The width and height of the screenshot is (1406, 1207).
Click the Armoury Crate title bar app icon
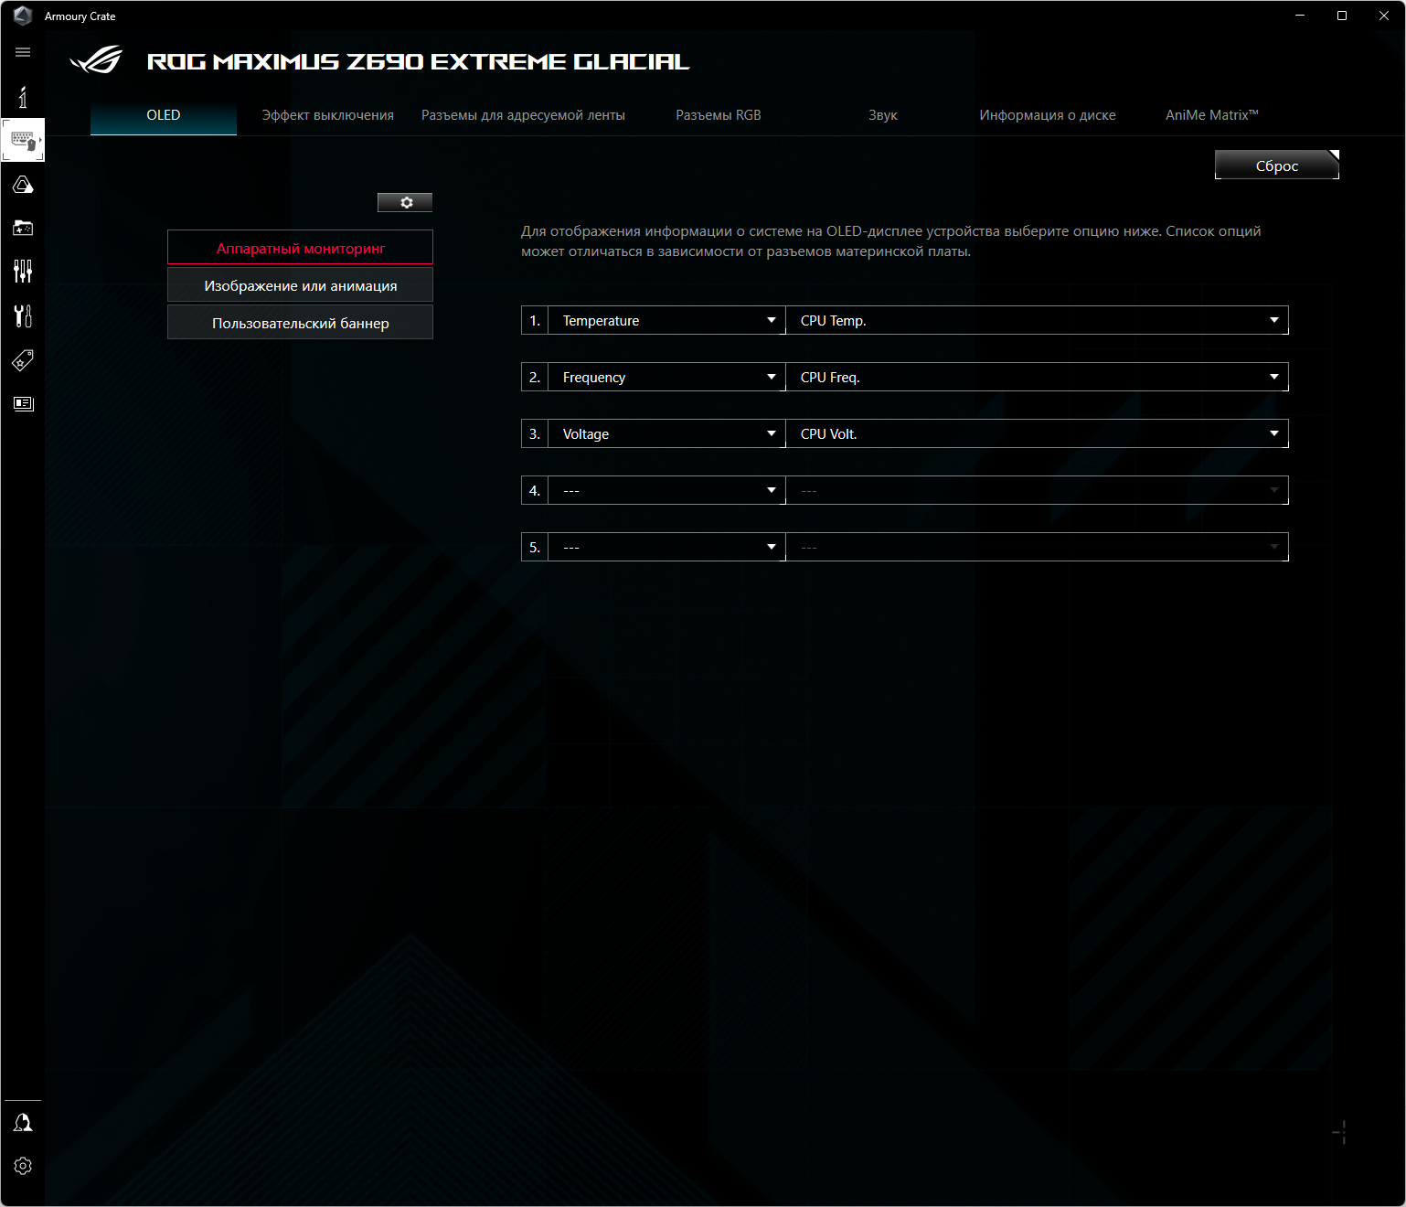tap(23, 16)
